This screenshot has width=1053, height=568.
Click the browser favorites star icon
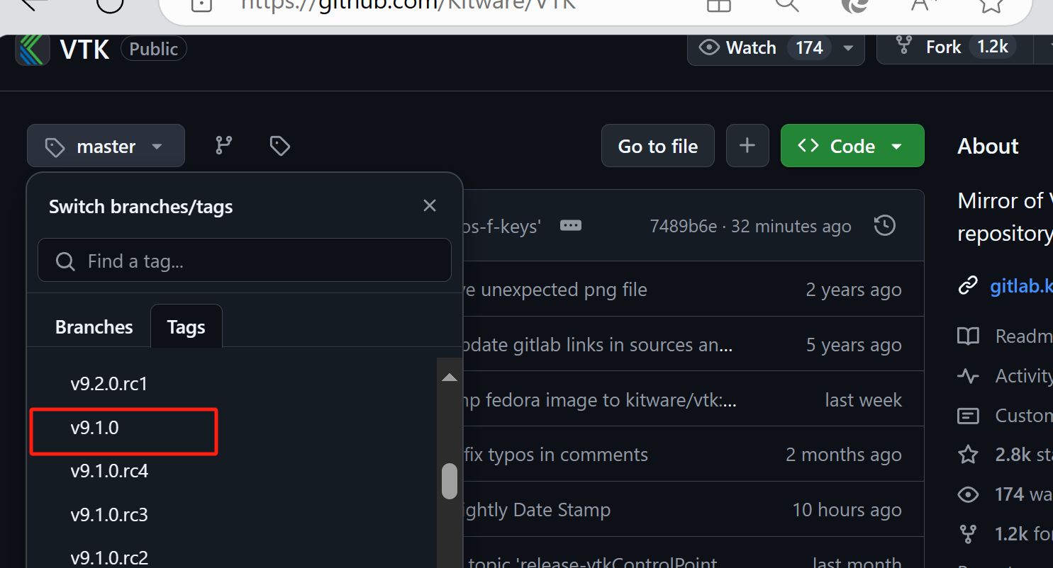point(991,4)
